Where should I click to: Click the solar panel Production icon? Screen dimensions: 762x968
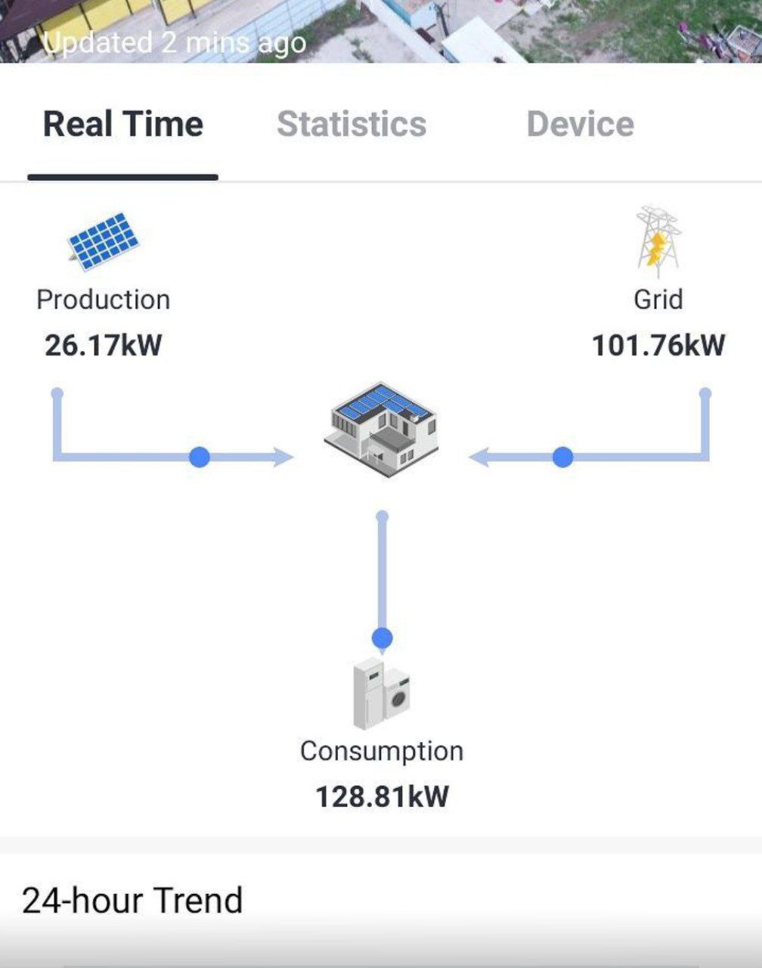click(104, 241)
